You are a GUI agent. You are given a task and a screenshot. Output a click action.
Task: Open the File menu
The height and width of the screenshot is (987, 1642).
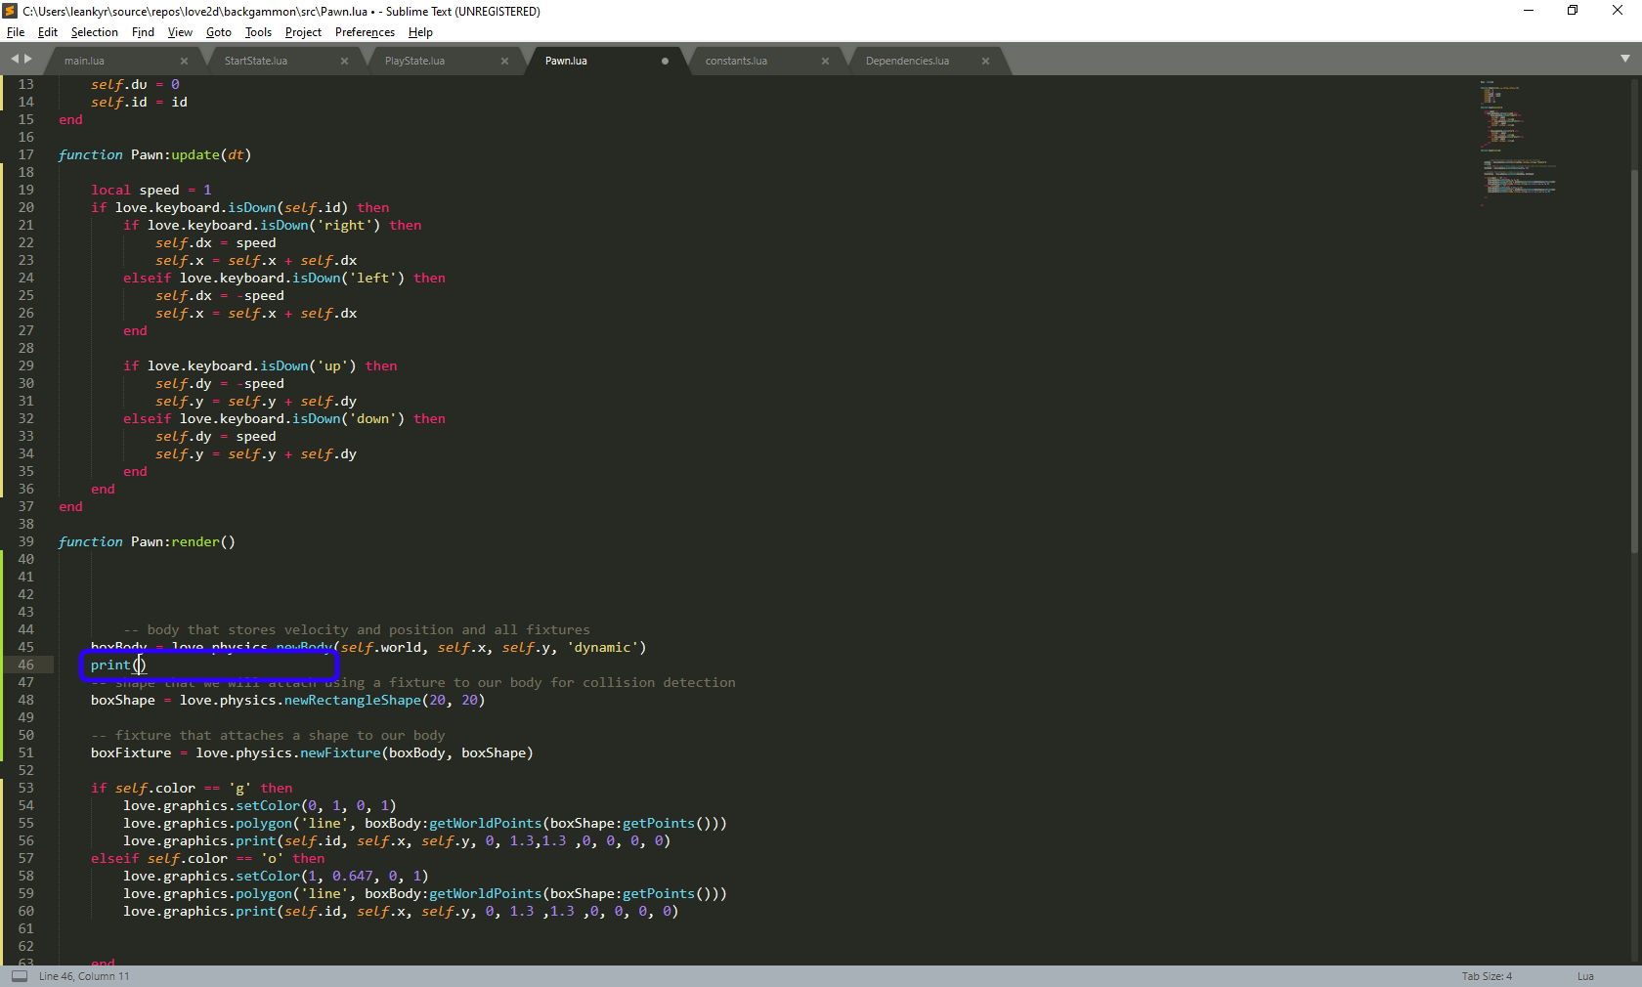(16, 32)
